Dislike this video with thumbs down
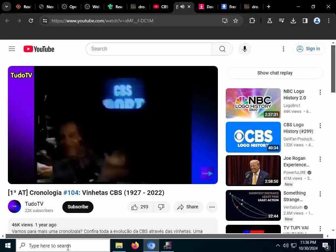 coord(161,207)
